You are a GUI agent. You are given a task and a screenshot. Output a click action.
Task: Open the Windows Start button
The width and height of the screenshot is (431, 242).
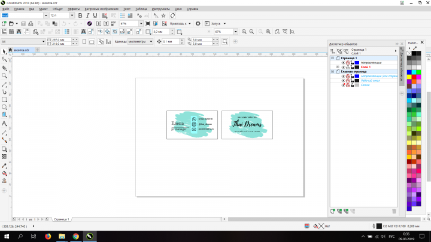pyautogui.click(x=7, y=236)
